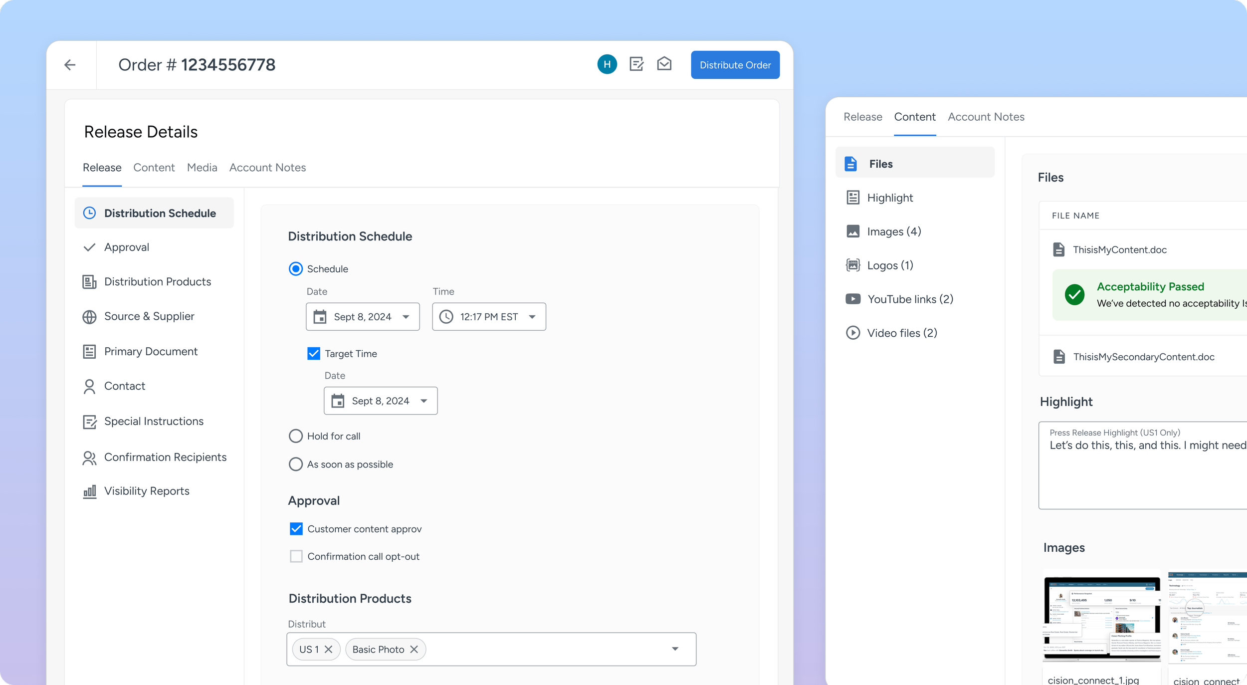Open the 12:17 PM EST time dropdown
1247x685 pixels.
coord(489,317)
